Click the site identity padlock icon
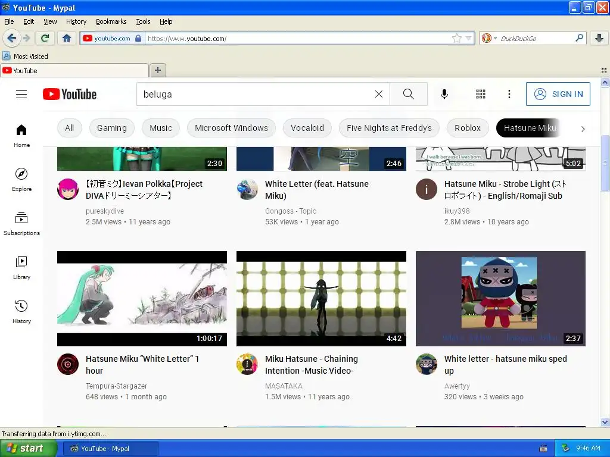610x457 pixels. click(138, 38)
